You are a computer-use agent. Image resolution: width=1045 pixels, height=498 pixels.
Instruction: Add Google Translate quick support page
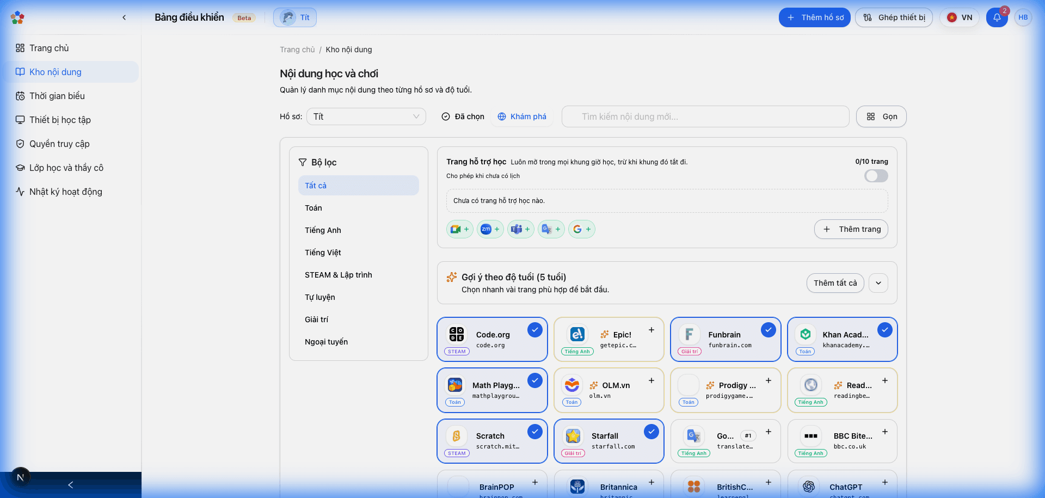[x=551, y=229]
